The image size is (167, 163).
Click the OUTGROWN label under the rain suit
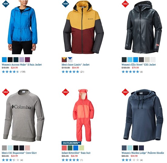click(71, 143)
